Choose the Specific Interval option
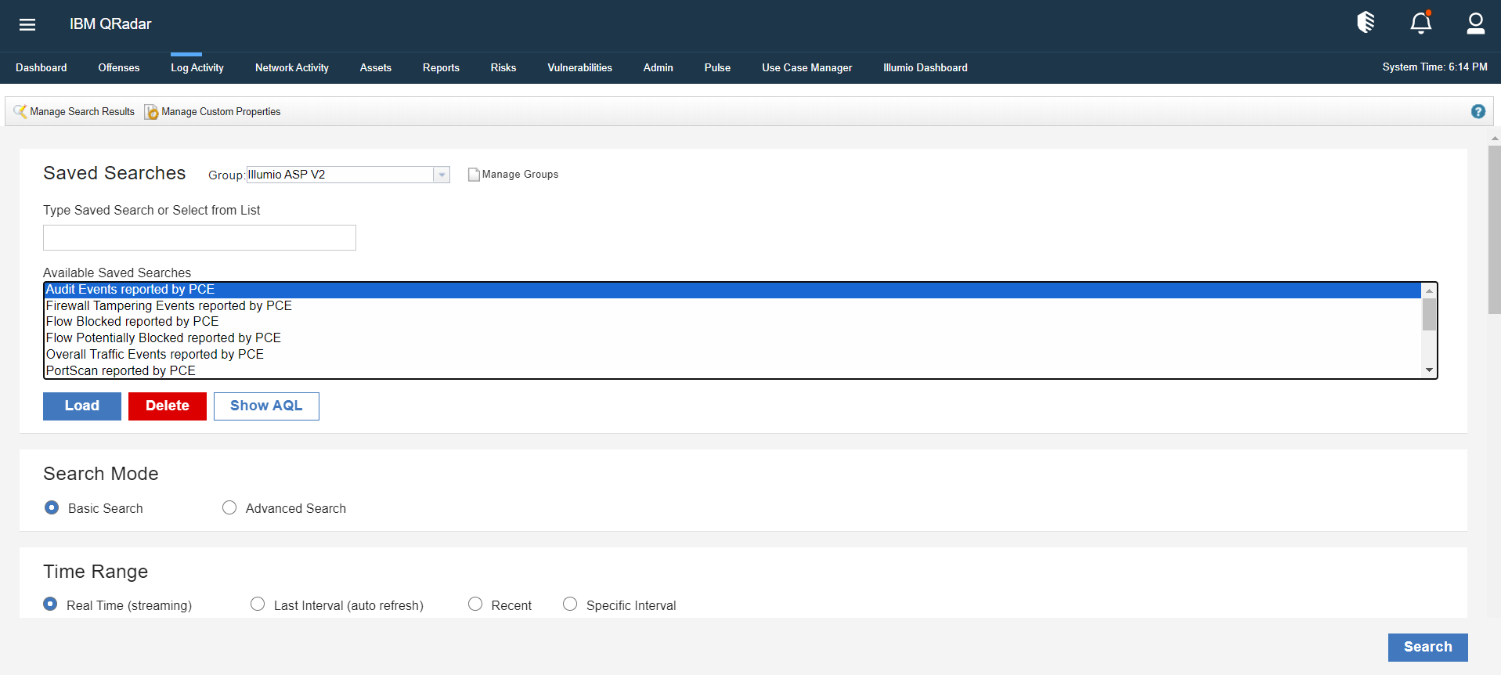The height and width of the screenshot is (675, 1501). (570, 604)
